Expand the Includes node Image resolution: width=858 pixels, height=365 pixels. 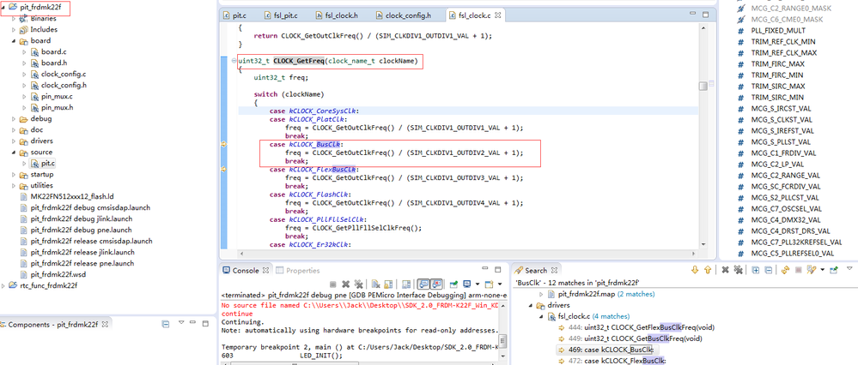click(13, 29)
